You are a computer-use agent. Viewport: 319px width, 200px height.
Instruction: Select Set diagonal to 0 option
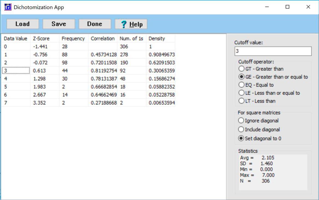241,138
